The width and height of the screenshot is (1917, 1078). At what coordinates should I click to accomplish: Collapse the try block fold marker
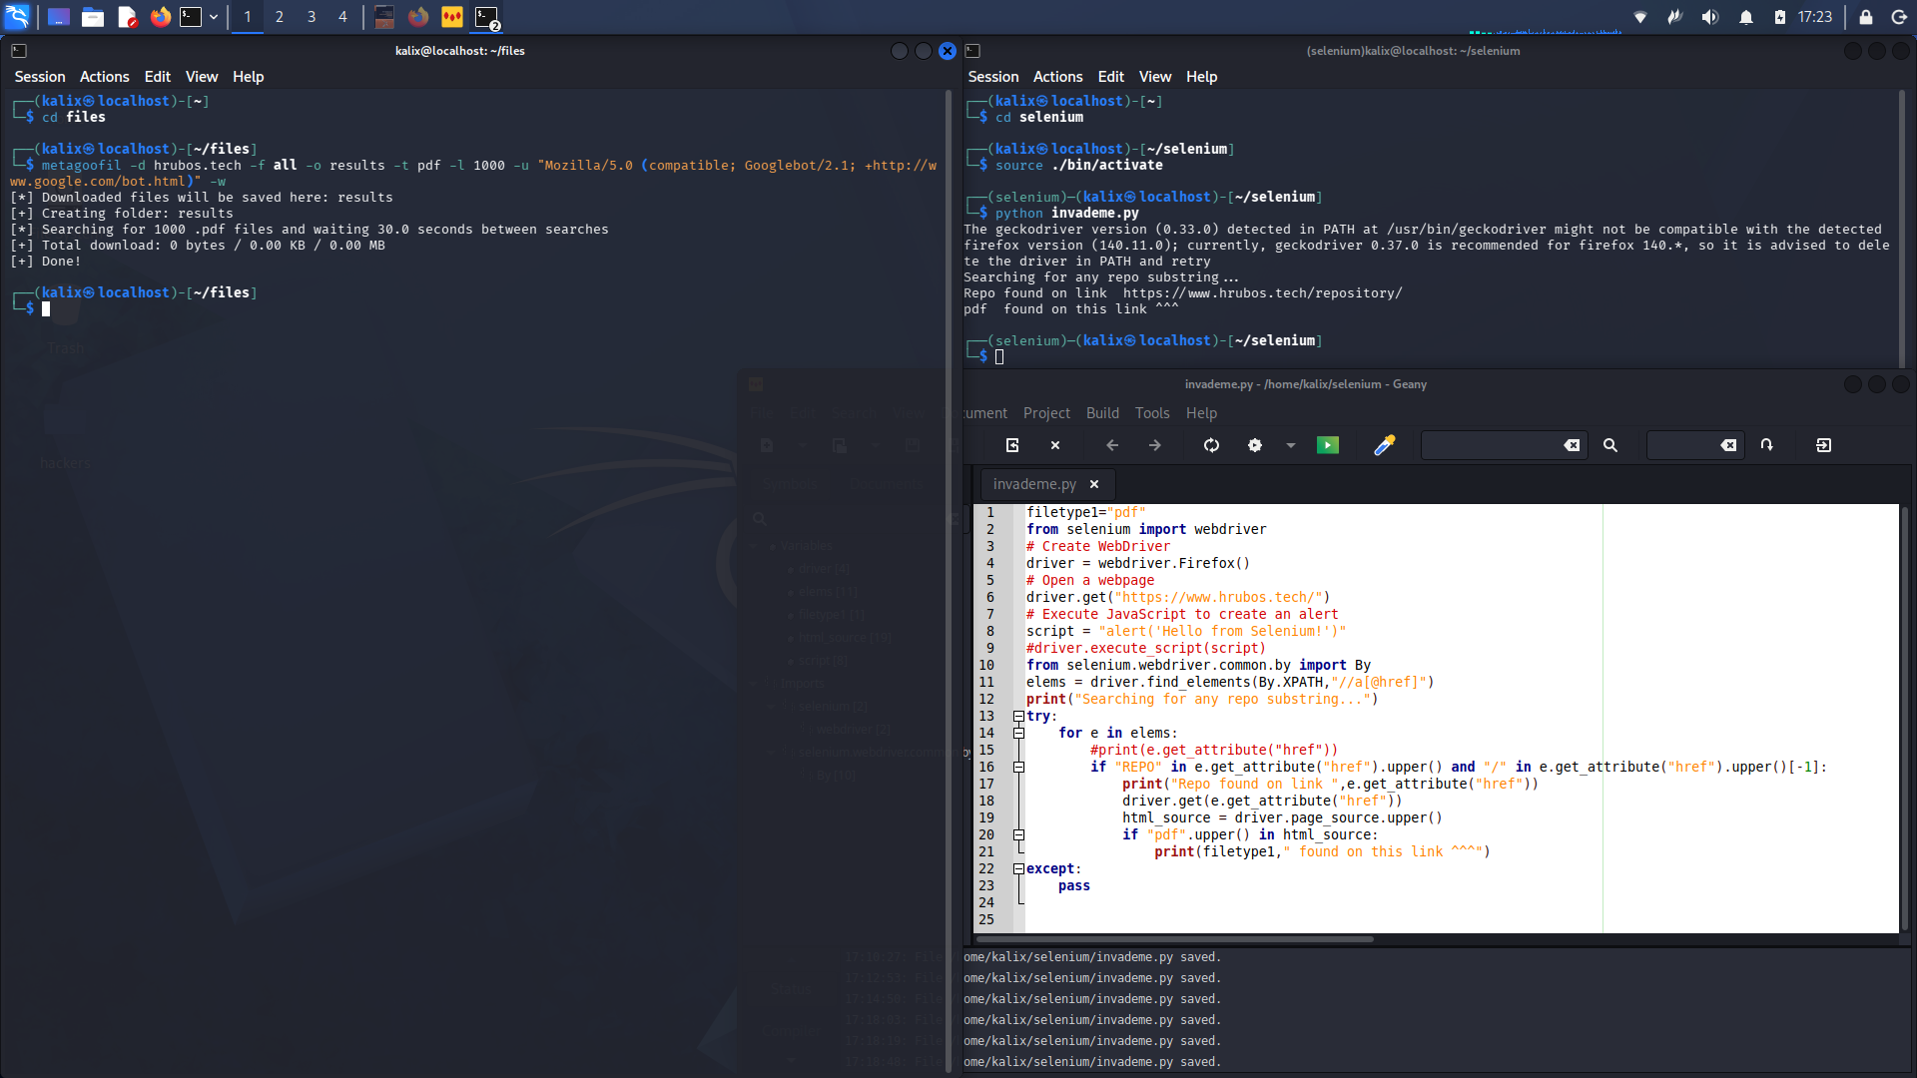(1018, 717)
